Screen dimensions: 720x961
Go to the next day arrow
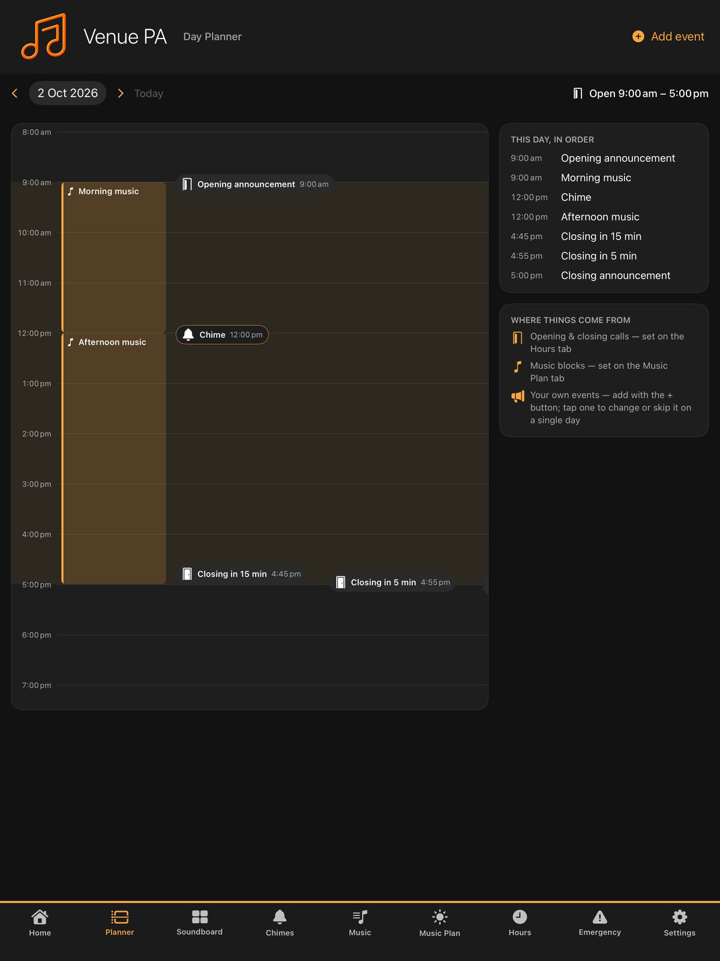point(121,93)
